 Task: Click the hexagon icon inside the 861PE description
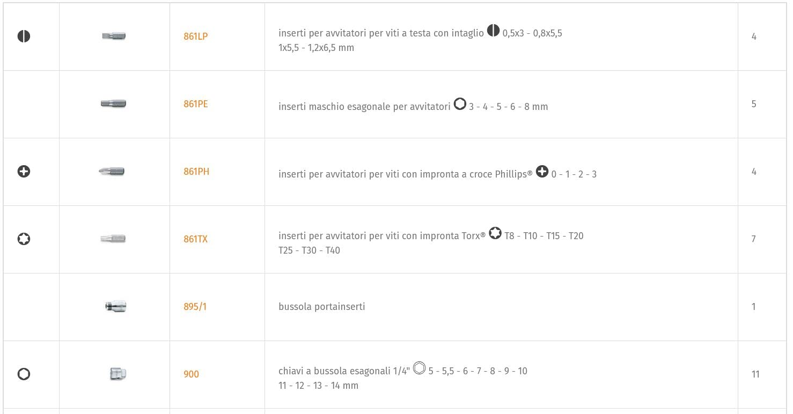pos(460,104)
